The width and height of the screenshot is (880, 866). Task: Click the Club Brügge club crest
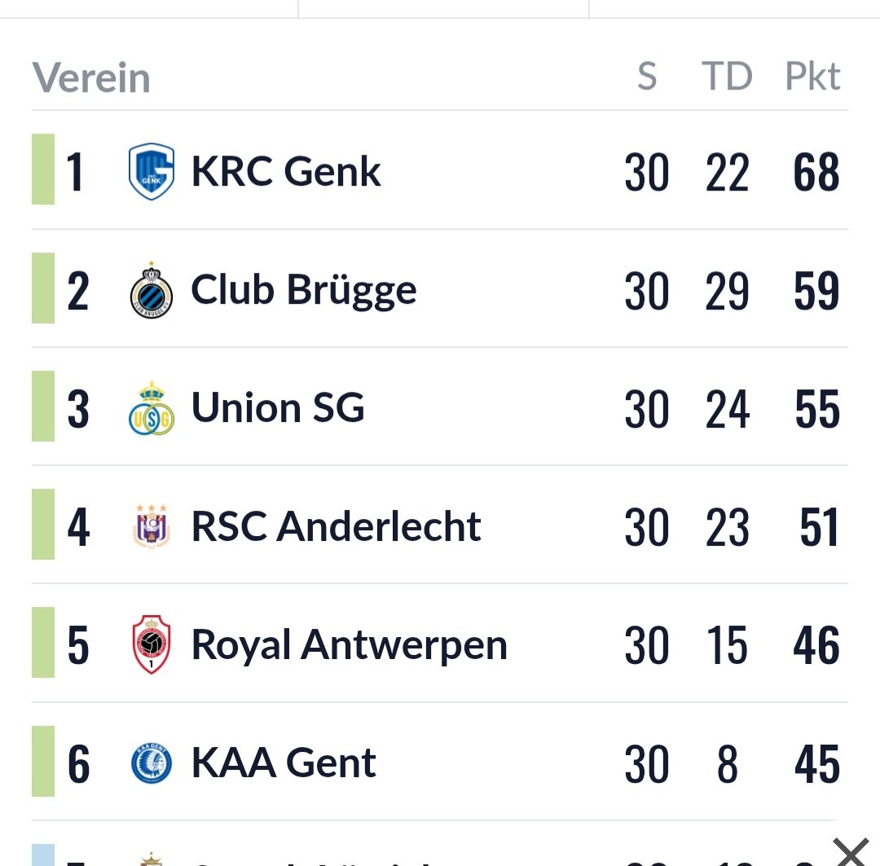point(151,290)
